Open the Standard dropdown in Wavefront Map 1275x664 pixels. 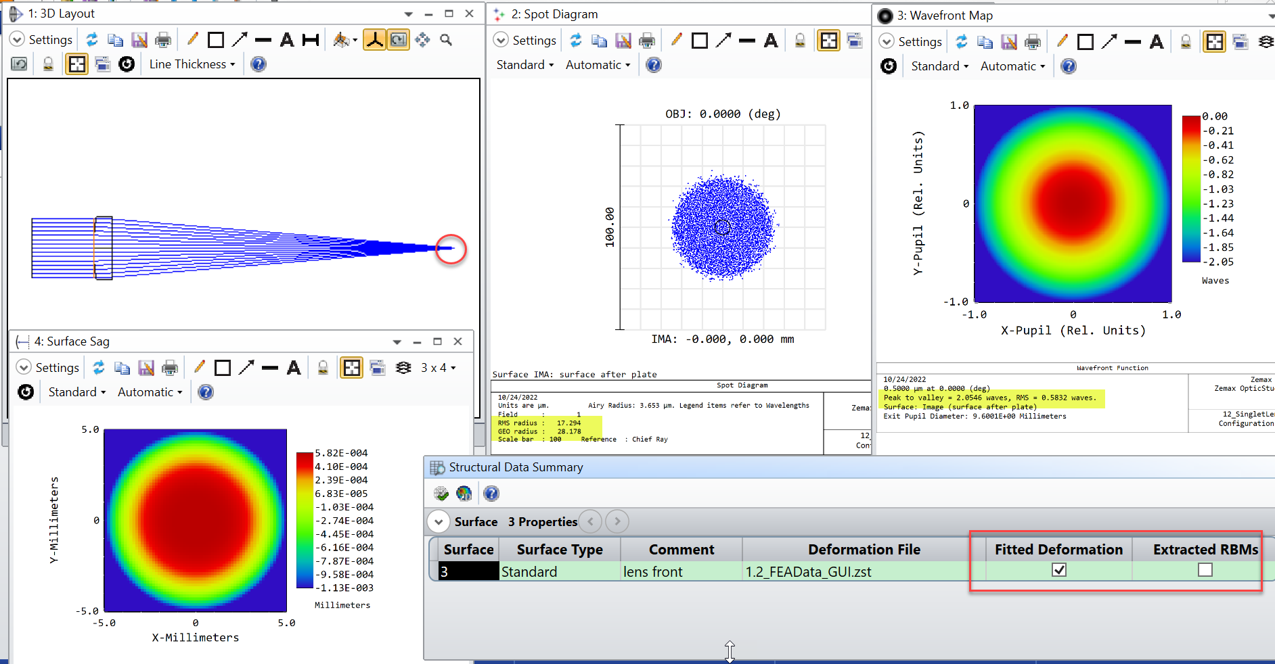point(940,66)
